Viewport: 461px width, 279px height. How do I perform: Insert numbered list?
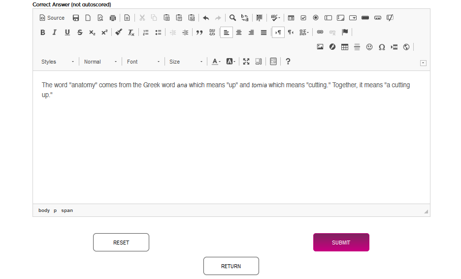pos(145,33)
